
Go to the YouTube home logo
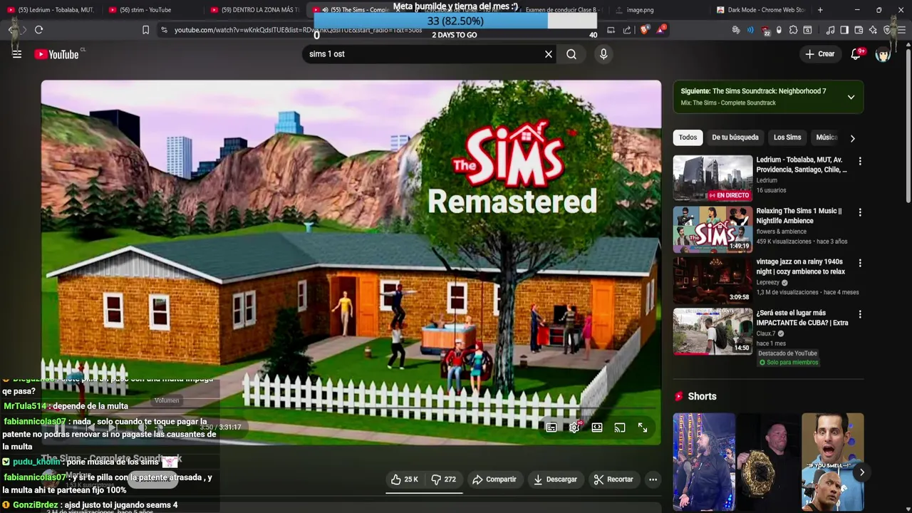pyautogui.click(x=56, y=54)
